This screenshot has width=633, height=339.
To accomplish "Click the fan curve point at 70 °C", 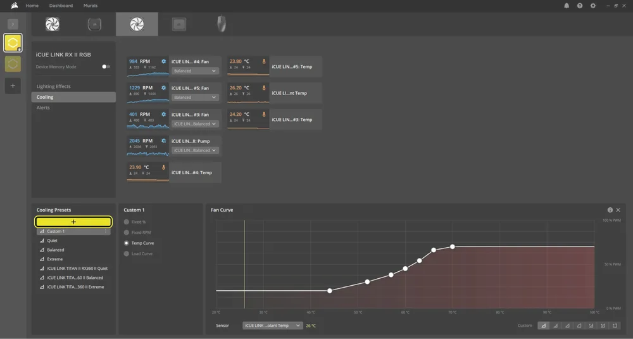I will click(453, 246).
